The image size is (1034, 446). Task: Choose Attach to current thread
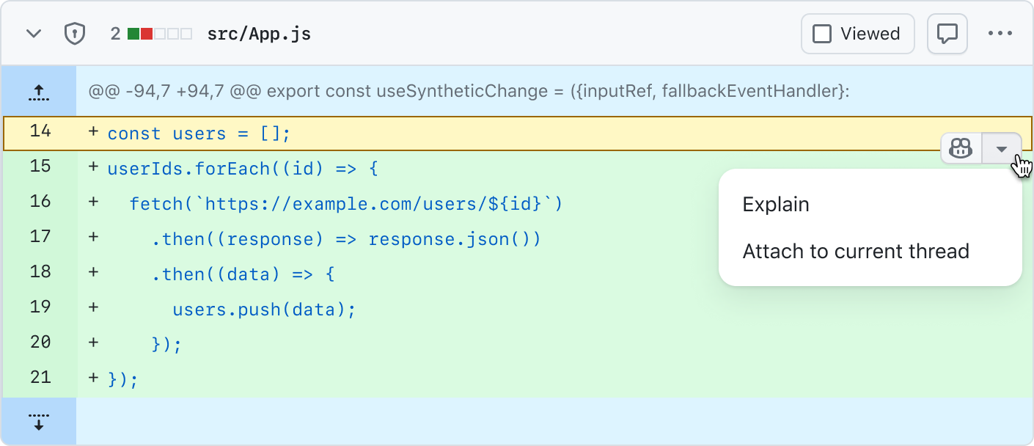[x=856, y=251]
